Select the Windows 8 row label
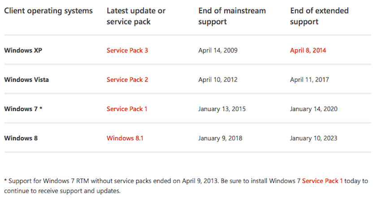The width and height of the screenshot is (381, 199). pos(21,138)
